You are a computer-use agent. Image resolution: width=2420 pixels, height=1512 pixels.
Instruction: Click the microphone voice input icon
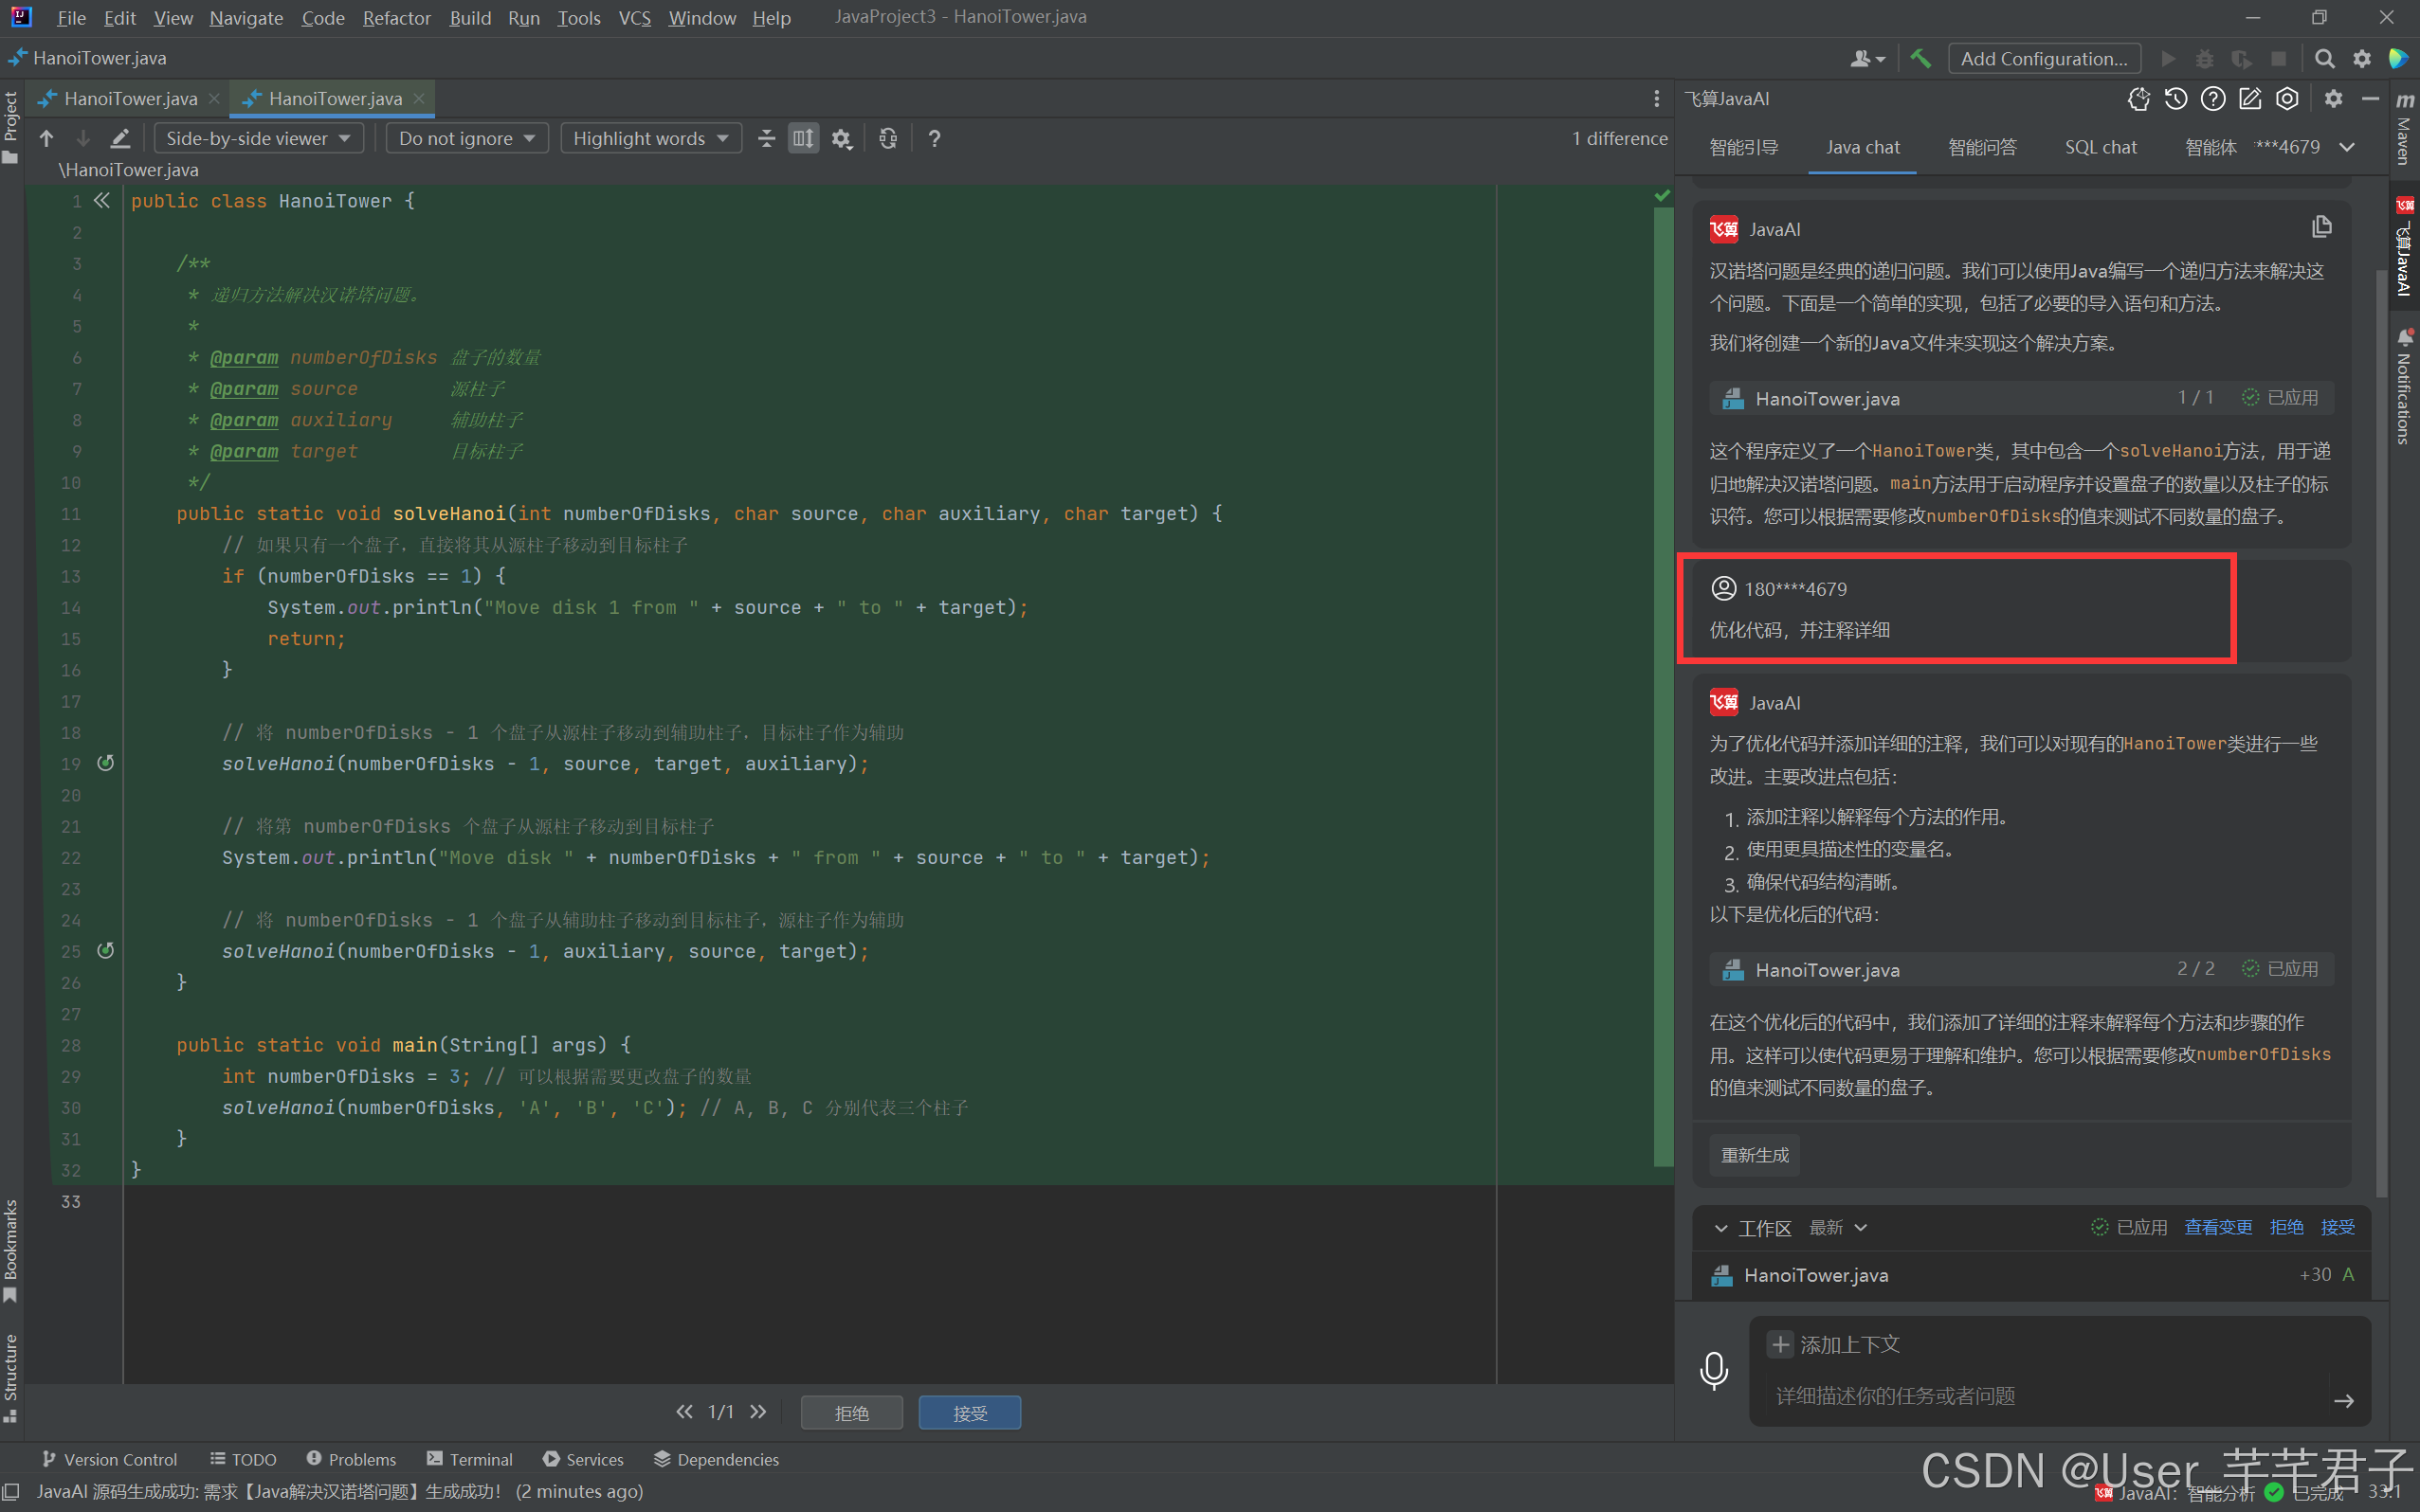tap(1714, 1370)
